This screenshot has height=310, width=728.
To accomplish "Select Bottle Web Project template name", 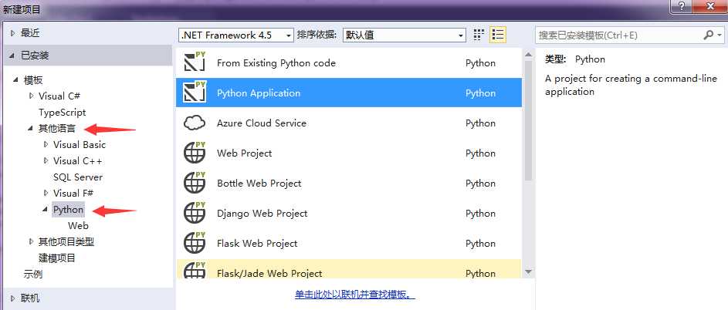I will 259,184.
